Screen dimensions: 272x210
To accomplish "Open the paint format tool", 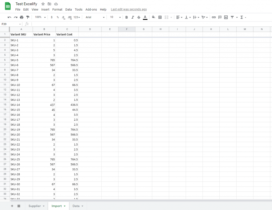I will pos(28,17).
